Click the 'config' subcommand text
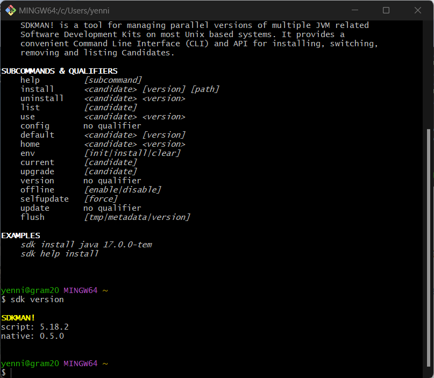This screenshot has width=434, height=378. [x=35, y=126]
